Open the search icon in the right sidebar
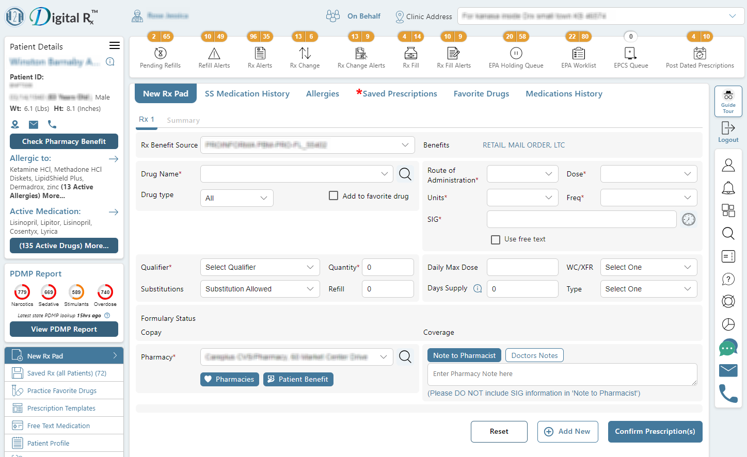Screen dimensions: 747x457 728,233
